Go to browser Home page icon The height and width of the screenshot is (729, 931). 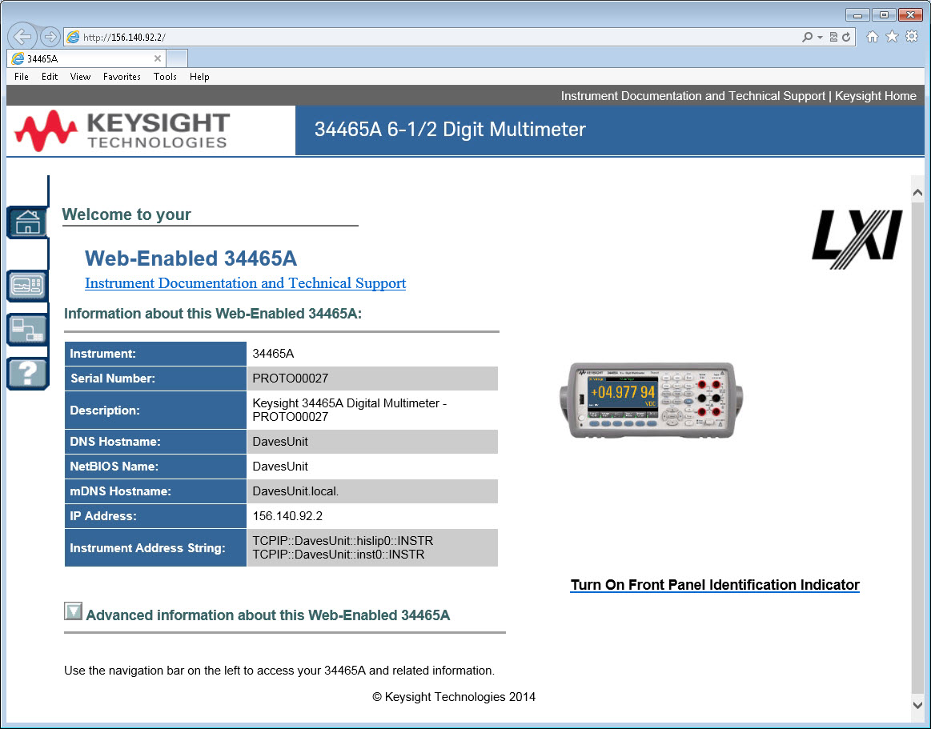coord(873,37)
